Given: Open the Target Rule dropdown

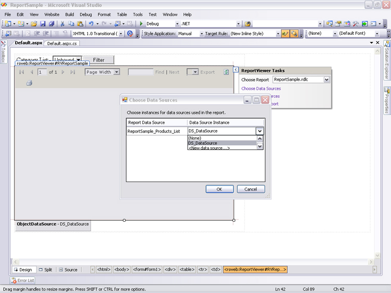Looking at the screenshot, I should pyautogui.click(x=278, y=34).
